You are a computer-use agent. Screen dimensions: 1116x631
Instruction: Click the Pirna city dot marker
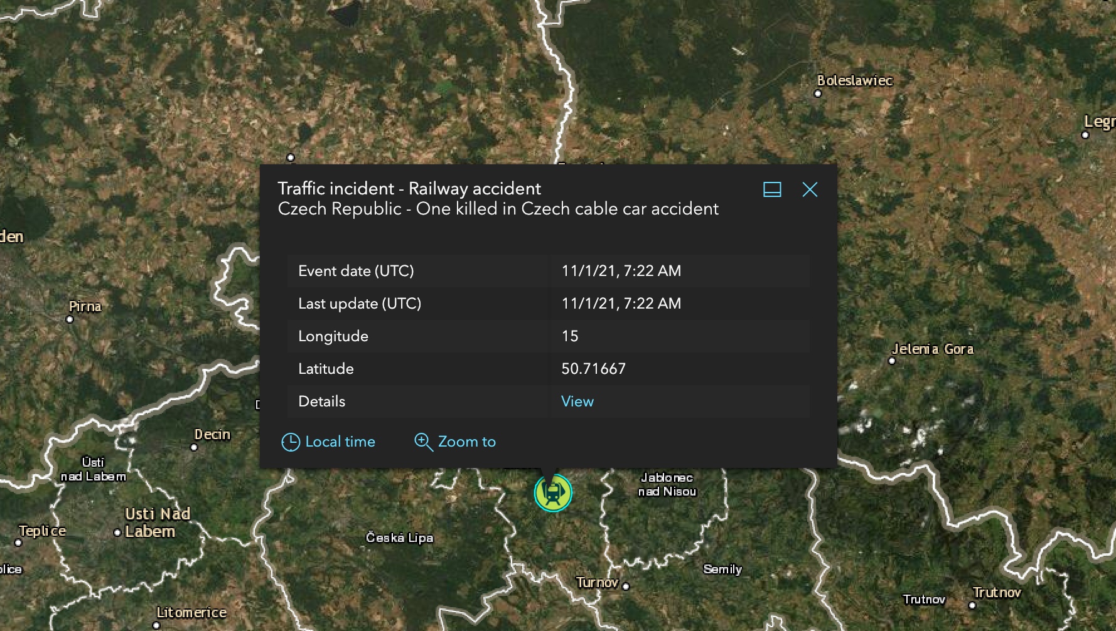pos(70,319)
